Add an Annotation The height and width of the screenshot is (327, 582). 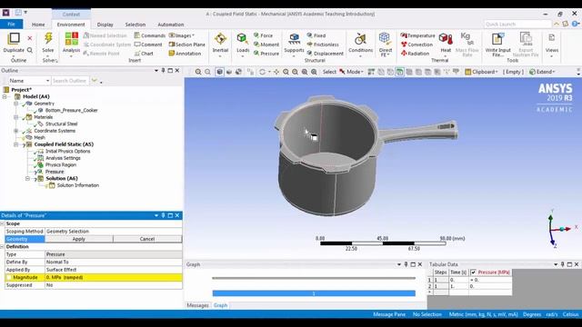[x=185, y=54]
